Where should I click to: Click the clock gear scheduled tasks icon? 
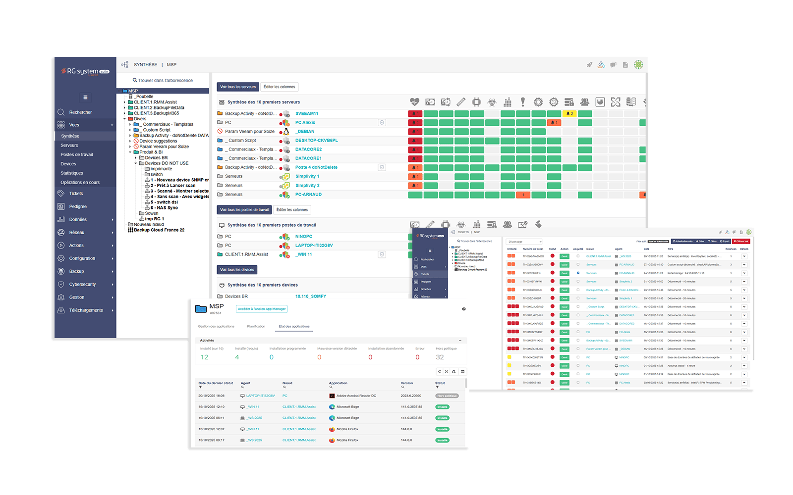553,101
